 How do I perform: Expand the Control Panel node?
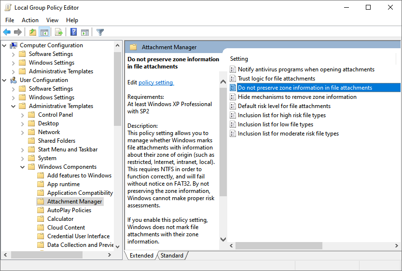coord(22,115)
